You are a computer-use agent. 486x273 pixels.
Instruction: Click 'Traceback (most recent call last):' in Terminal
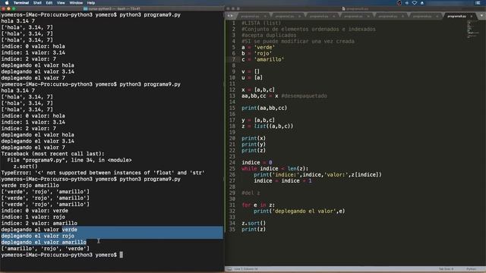(x=52, y=154)
